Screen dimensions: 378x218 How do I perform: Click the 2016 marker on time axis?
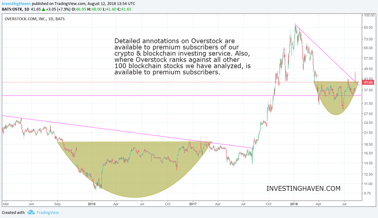coord(92,204)
